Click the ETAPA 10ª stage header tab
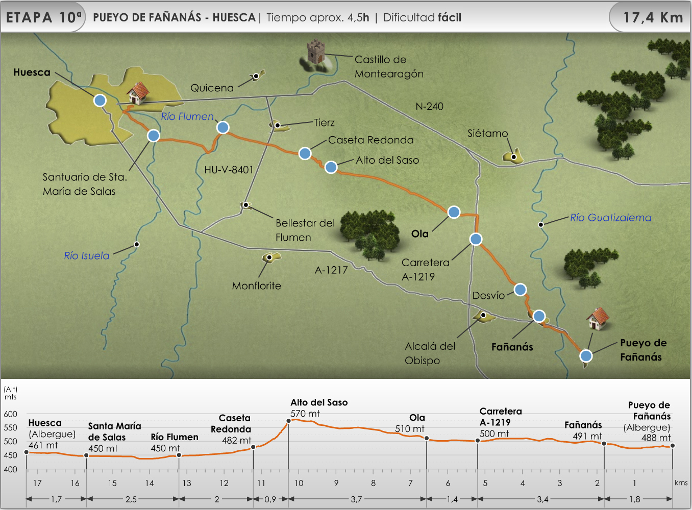This screenshot has height=510, width=692. pyautogui.click(x=43, y=17)
